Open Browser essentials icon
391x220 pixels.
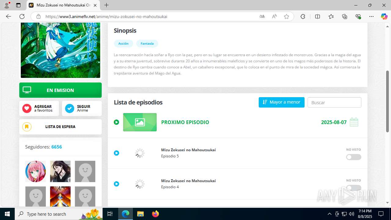coord(358,16)
